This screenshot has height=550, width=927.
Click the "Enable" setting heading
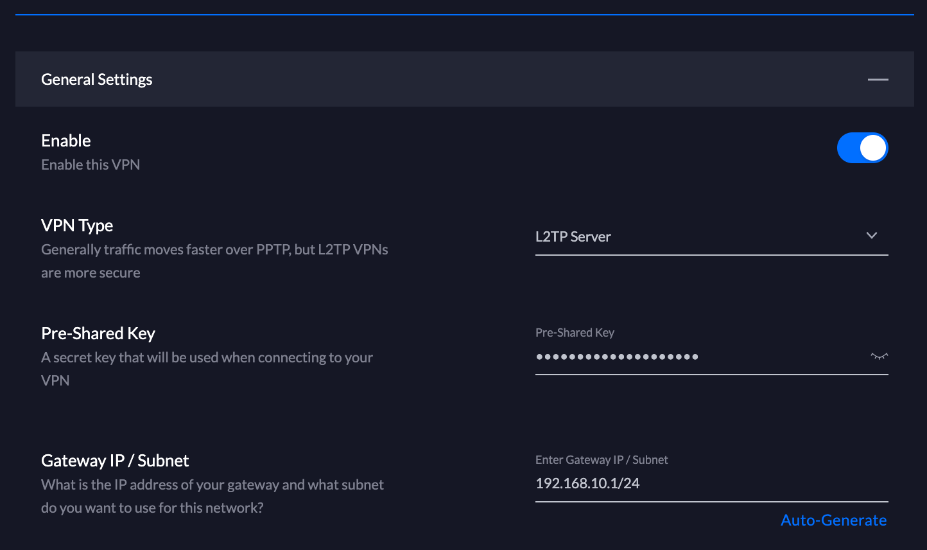pos(66,141)
